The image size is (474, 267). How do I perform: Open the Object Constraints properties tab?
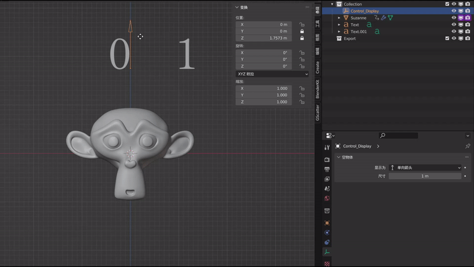(x=327, y=242)
